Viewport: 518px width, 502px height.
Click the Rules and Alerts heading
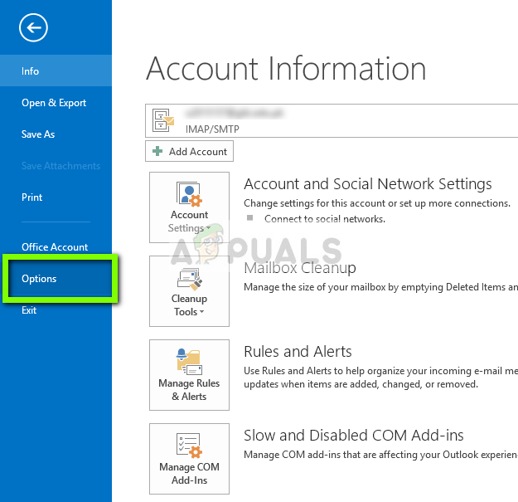pyautogui.click(x=298, y=351)
